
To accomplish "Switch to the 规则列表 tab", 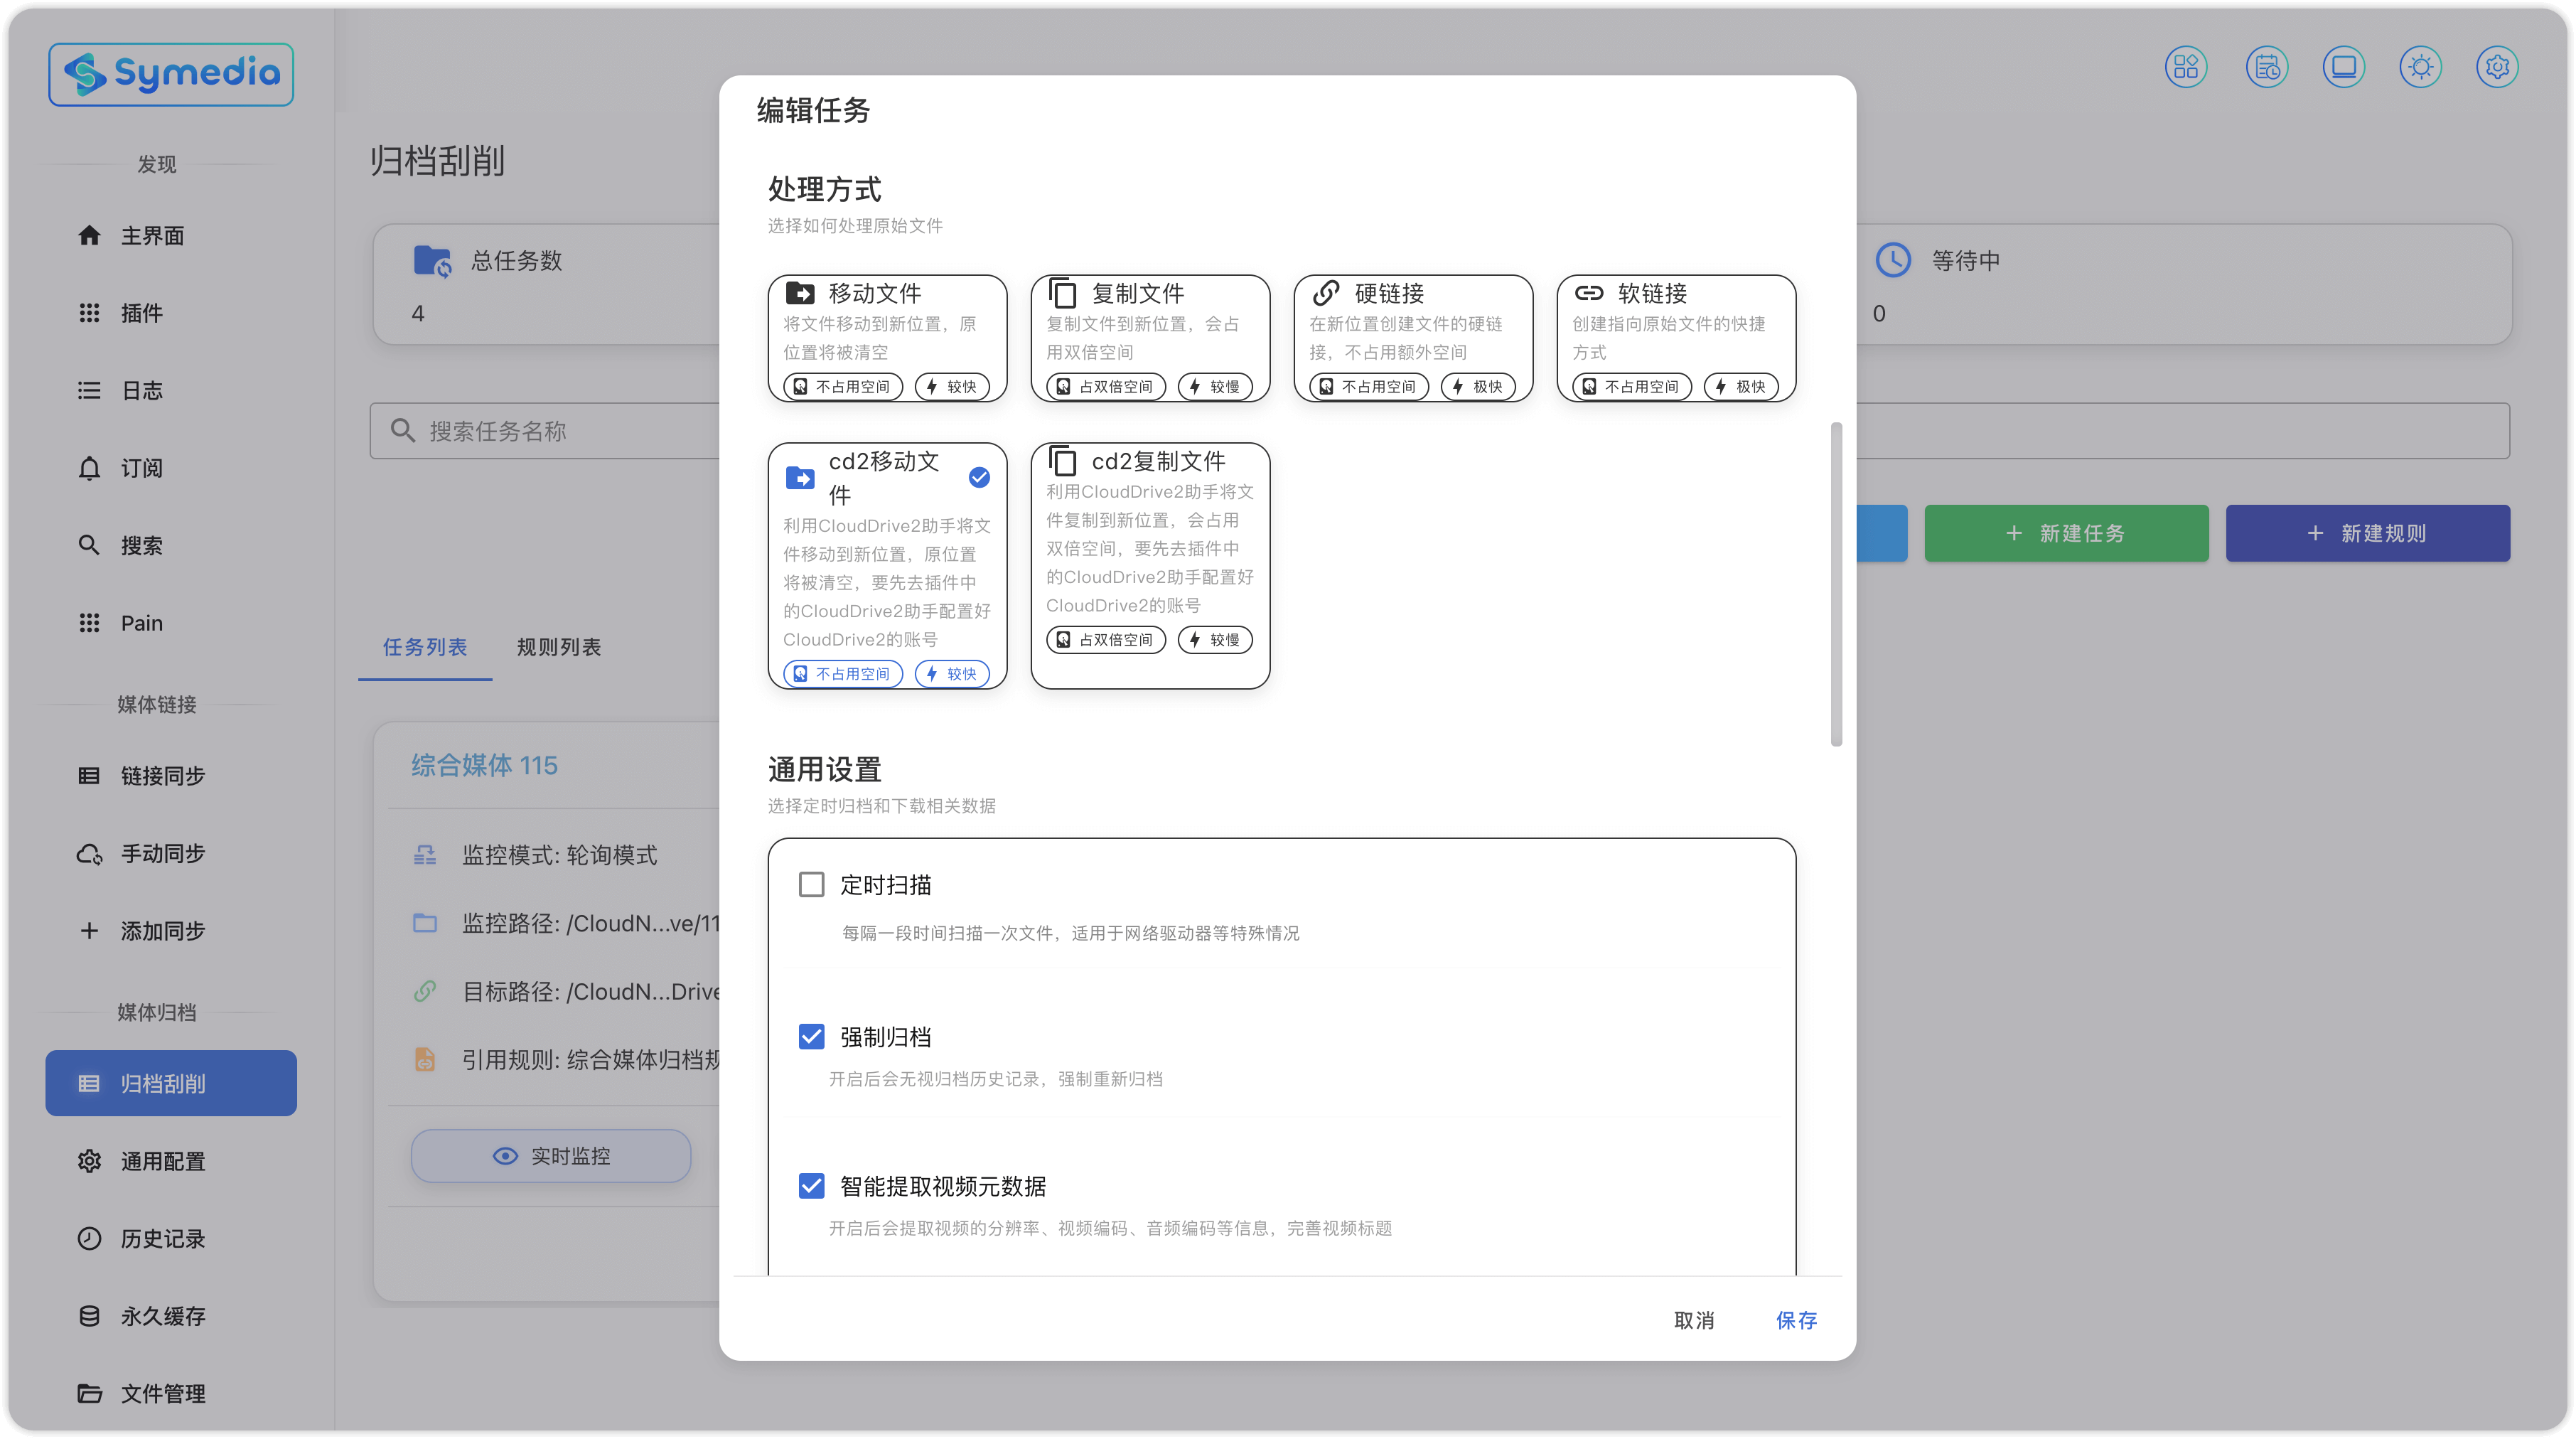I will pyautogui.click(x=558, y=647).
